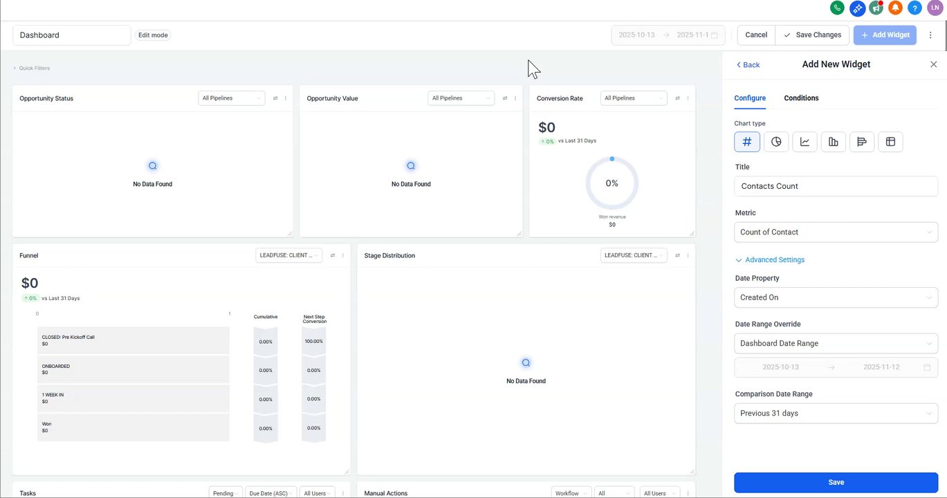947x498 pixels.
Task: Open the Metric dropdown showing Count of Contact
Action: pos(836,232)
